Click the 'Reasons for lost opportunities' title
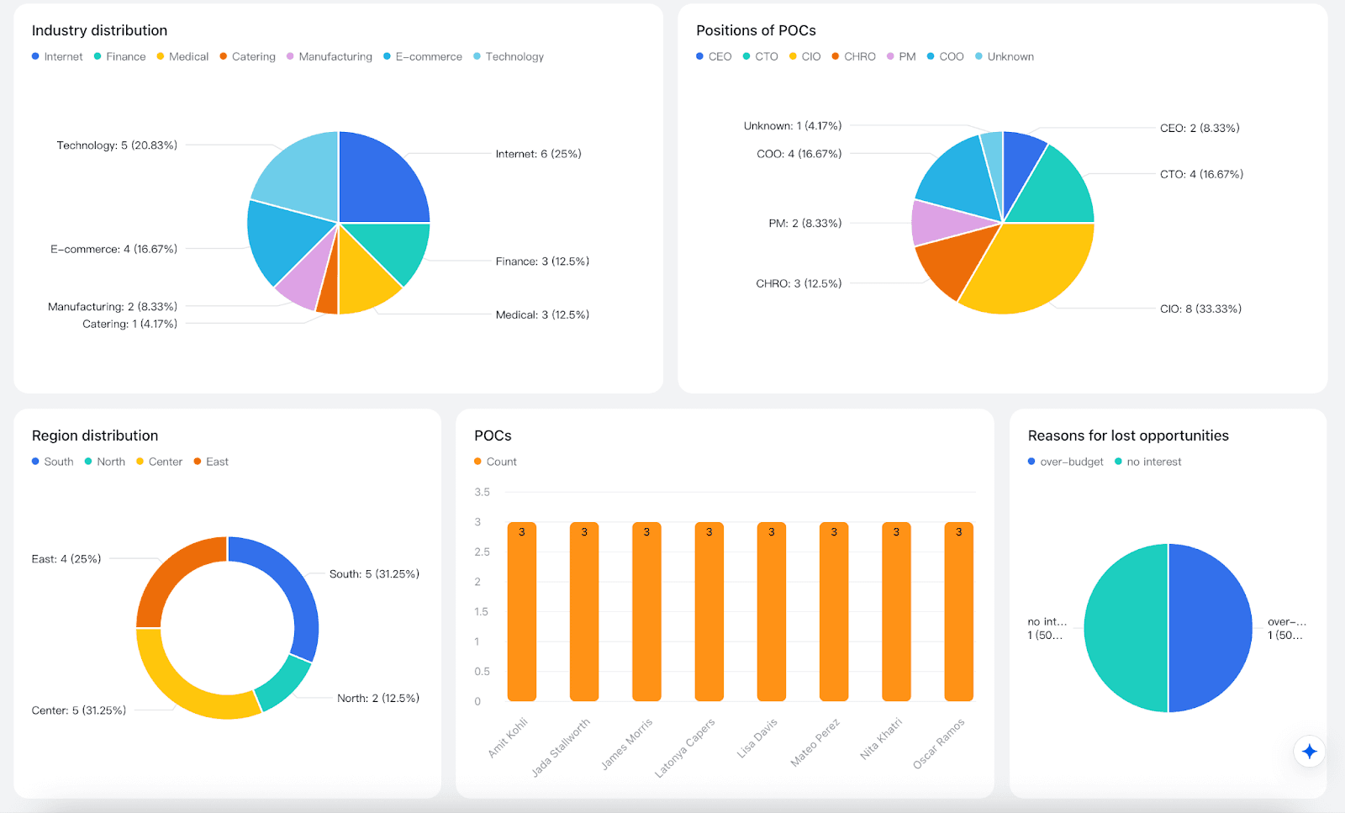The image size is (1345, 813). [x=1128, y=436]
